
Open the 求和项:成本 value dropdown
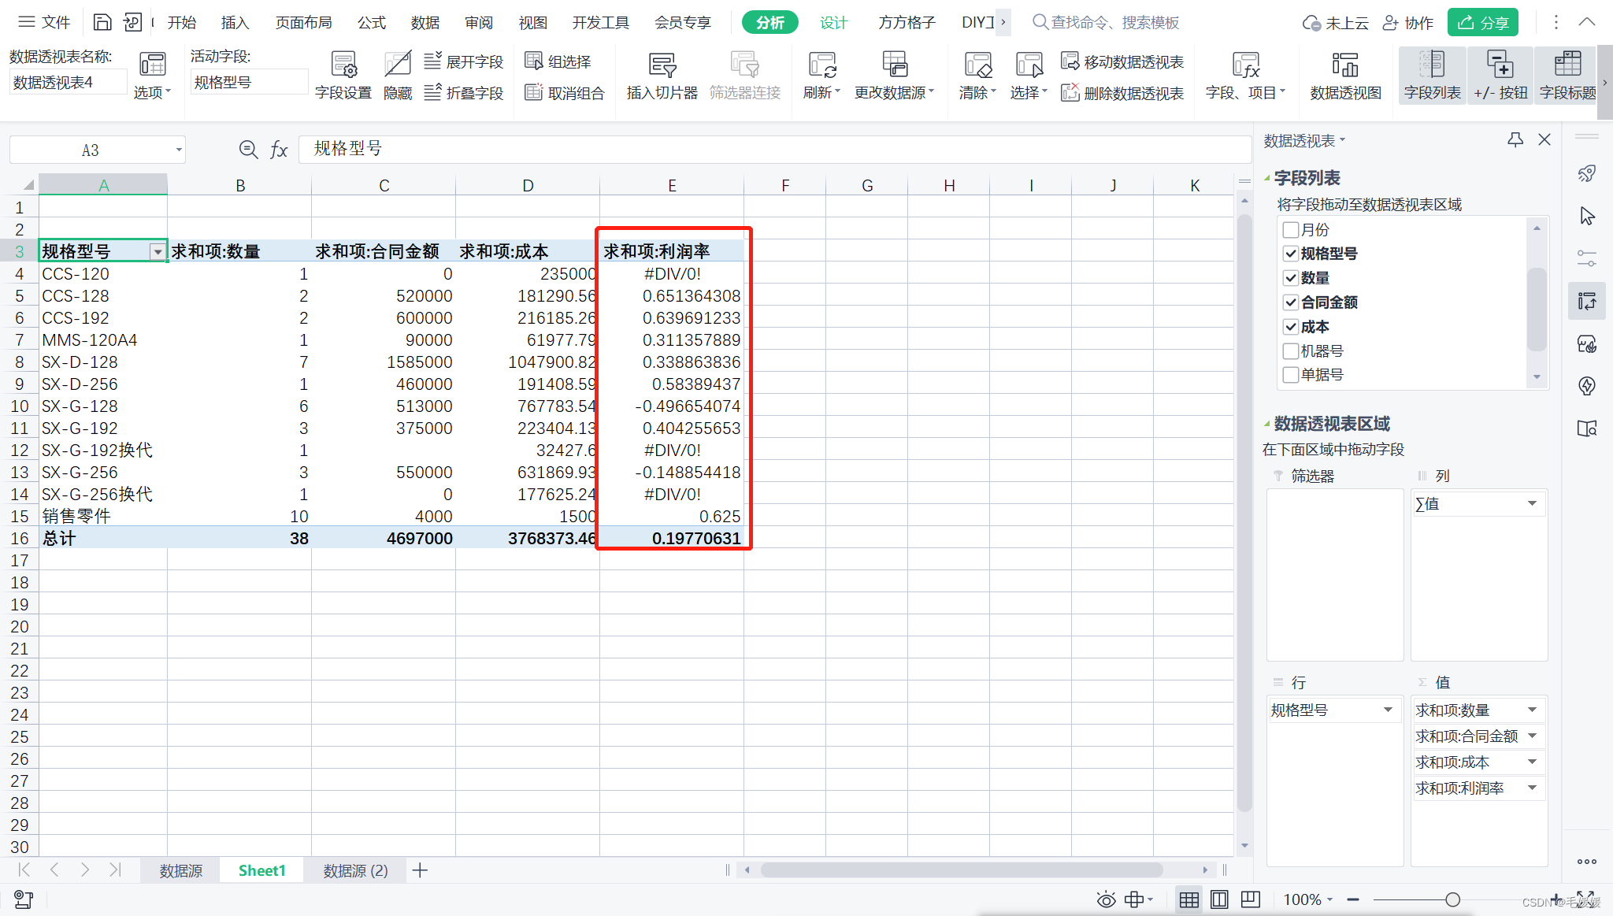click(1532, 762)
